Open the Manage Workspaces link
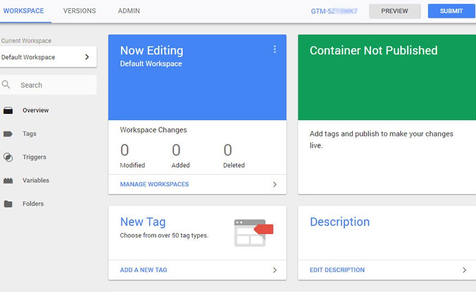Viewport: 476px width, 292px height. point(154,184)
